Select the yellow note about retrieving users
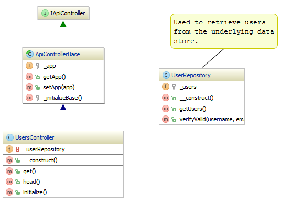 pos(224,31)
